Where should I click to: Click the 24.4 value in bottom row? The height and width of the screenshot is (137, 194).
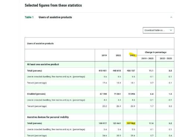[x=104, y=136]
